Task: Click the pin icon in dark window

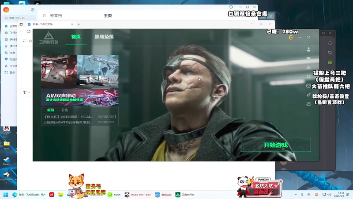Action: tap(330, 53)
